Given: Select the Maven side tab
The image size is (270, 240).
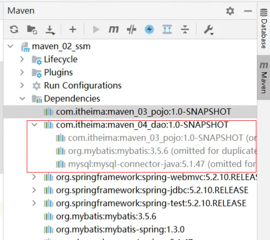Looking at the screenshot, I should click(x=264, y=77).
